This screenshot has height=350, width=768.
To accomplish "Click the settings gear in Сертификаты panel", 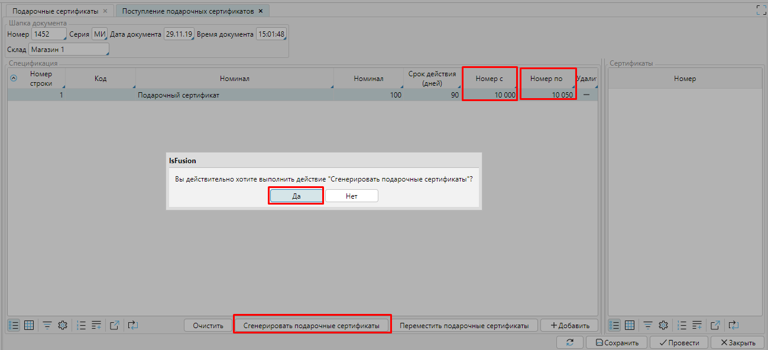I will pyautogui.click(x=663, y=325).
